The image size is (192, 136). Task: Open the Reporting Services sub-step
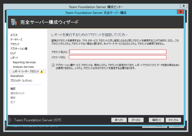pos(24,62)
